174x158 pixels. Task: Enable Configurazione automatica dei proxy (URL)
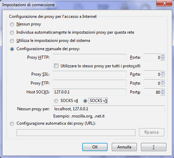(x=12, y=124)
